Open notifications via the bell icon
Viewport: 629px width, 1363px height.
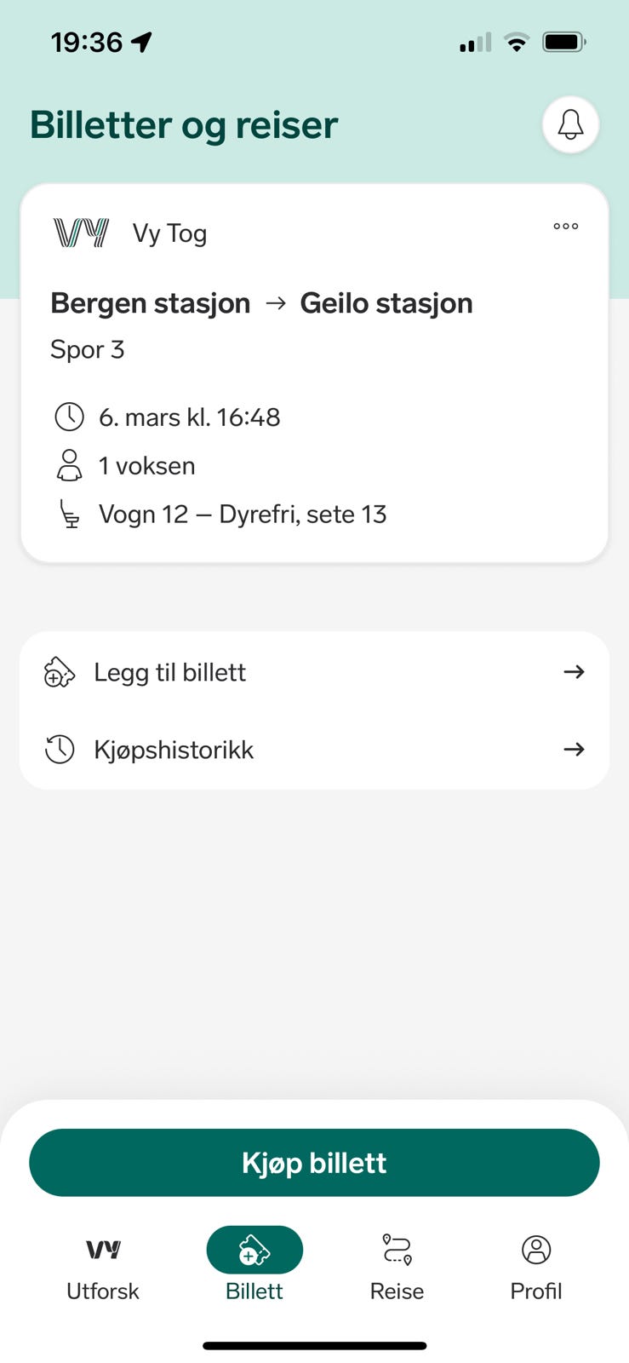click(x=570, y=124)
